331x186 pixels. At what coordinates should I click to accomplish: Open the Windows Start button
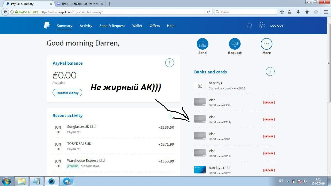[6, 181]
